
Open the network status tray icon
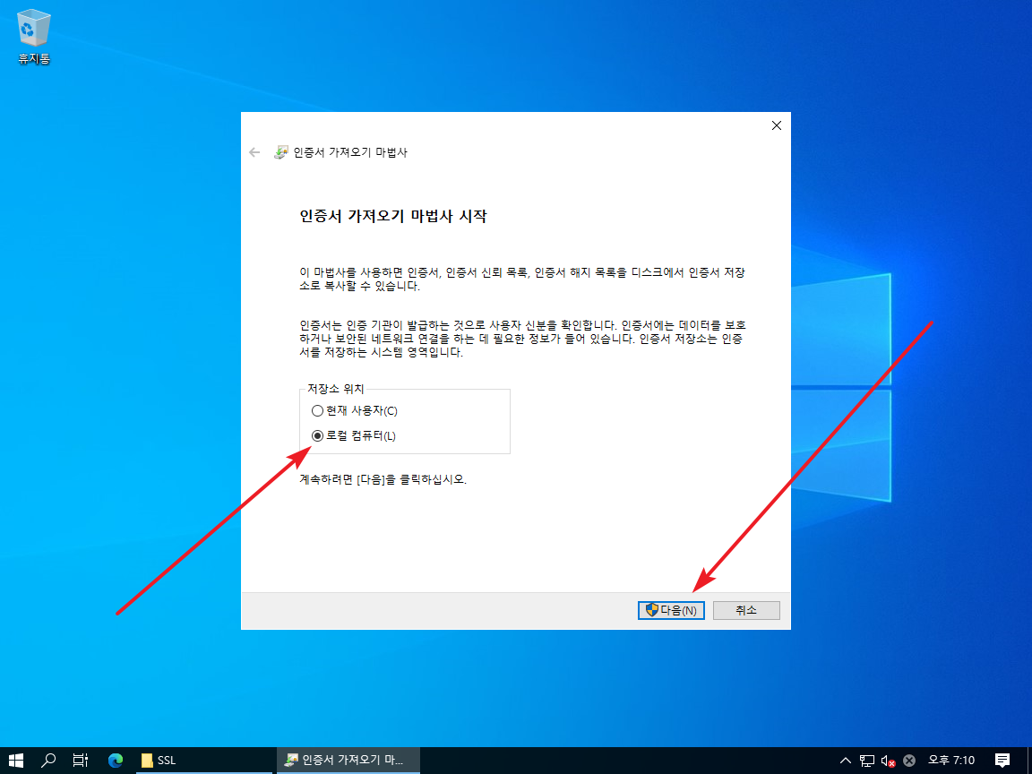pyautogui.click(x=867, y=761)
